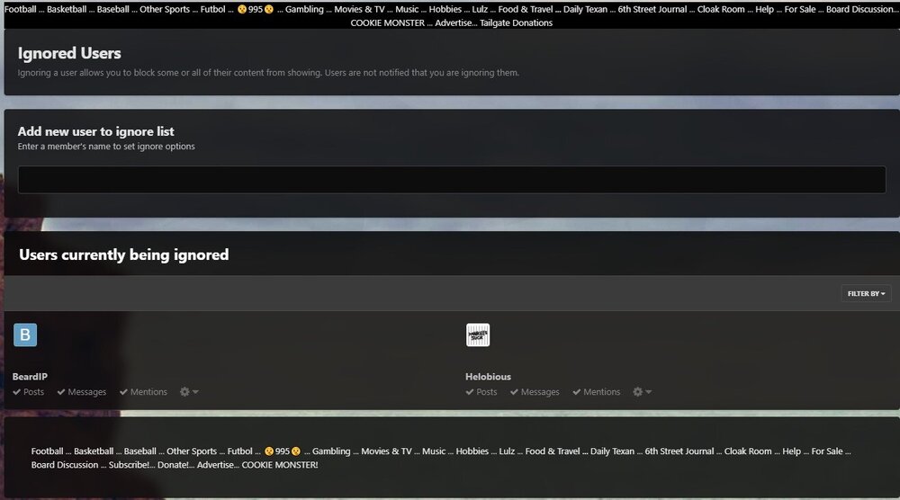Toggle the Mentions ignore option for Helobious
900x500 pixels.
(x=597, y=392)
